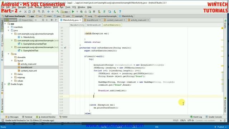Viewport: 229px width, 129px height.
Task: Open the Terminal tool window
Action: click(x=27, y=117)
